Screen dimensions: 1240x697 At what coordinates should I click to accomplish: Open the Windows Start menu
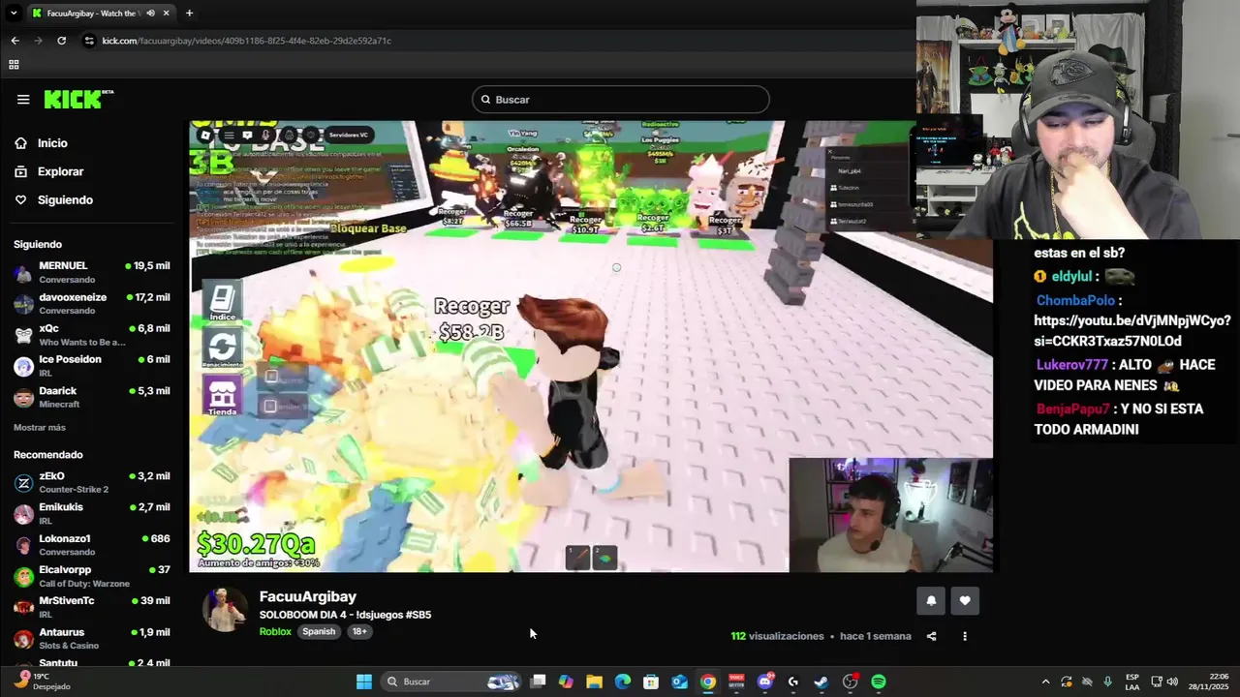point(364,682)
